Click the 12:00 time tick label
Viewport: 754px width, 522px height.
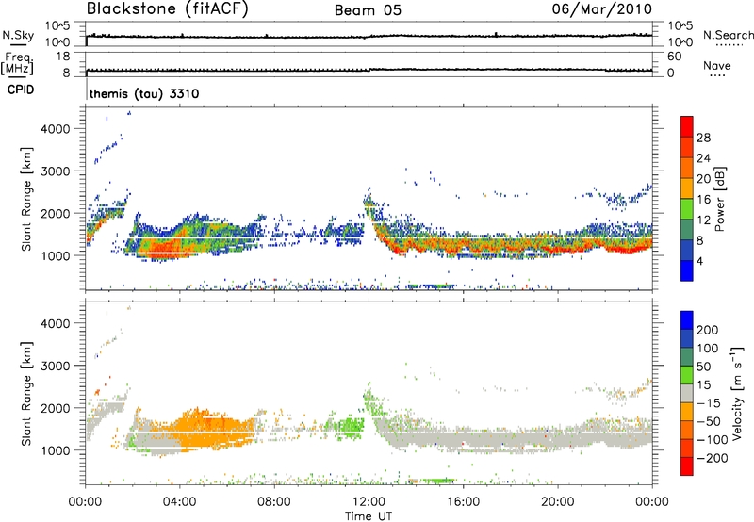point(369,502)
